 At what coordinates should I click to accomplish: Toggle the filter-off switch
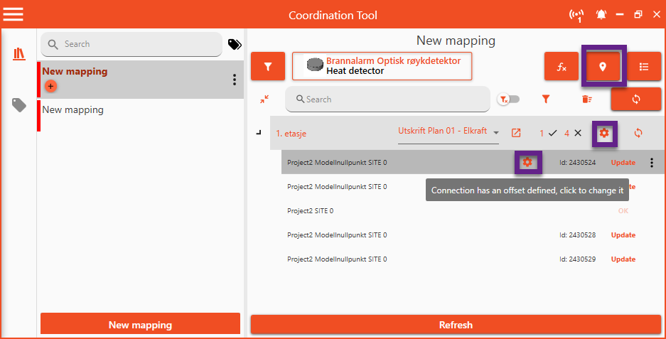pos(508,99)
